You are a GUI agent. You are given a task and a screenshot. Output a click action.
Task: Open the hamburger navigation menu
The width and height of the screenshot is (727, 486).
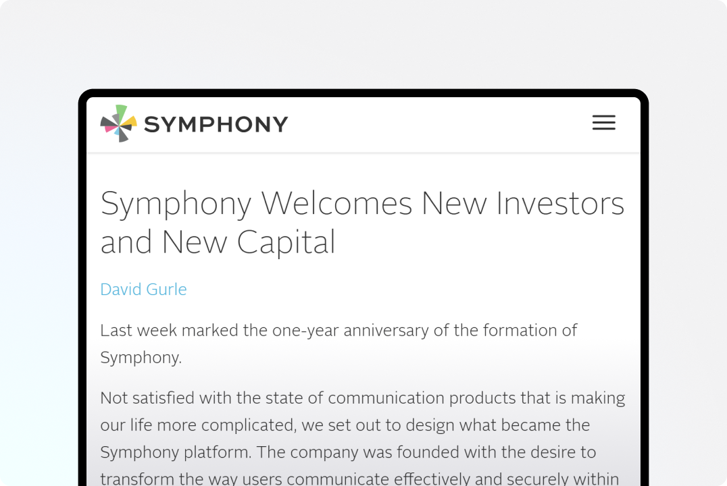tap(603, 123)
